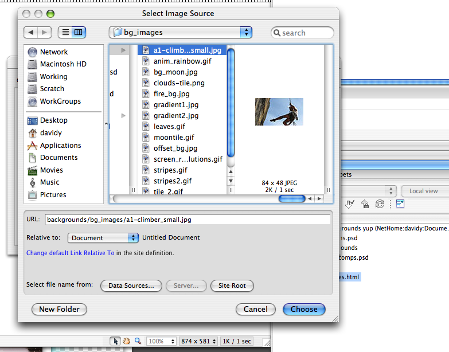The image size is (449, 352).
Task: Switch to list view mode
Action: (x=65, y=33)
